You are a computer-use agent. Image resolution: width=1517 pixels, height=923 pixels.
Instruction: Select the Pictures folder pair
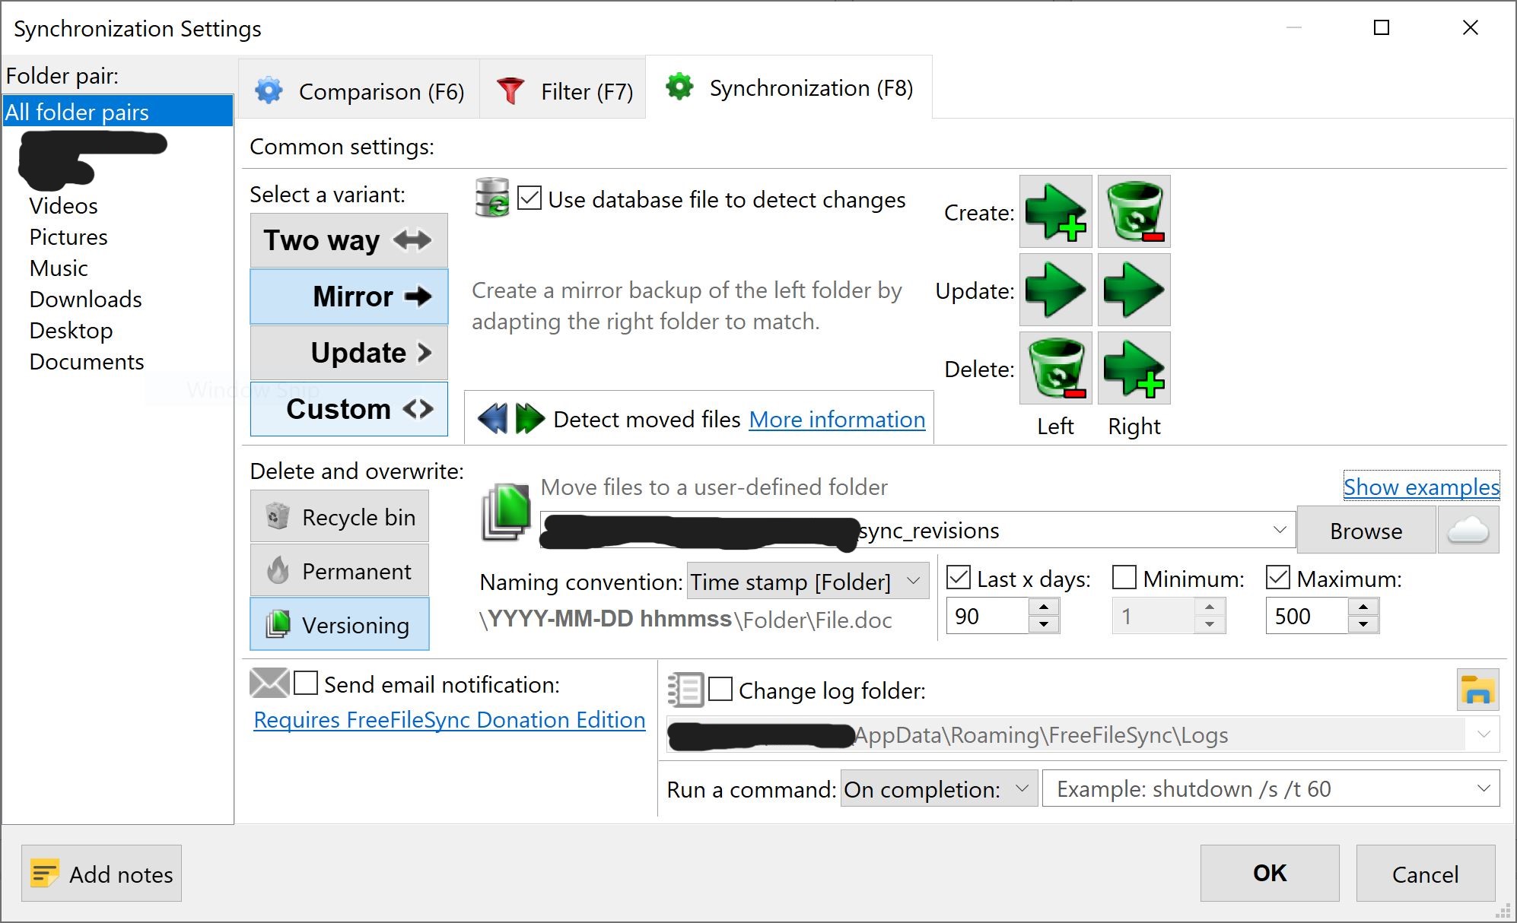point(68,236)
